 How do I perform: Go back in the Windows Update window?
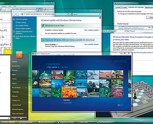(14, 14)
